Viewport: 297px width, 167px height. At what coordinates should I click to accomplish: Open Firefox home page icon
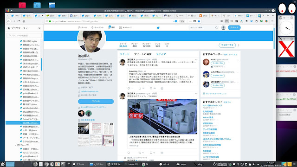(24, 21)
